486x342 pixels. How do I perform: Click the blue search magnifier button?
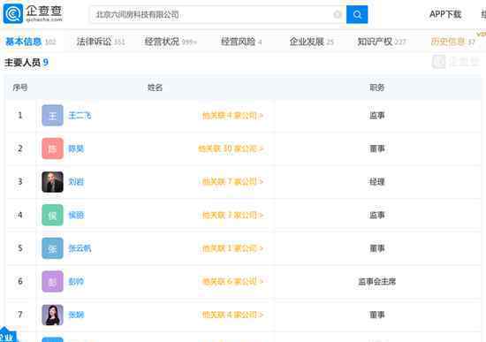(357, 14)
